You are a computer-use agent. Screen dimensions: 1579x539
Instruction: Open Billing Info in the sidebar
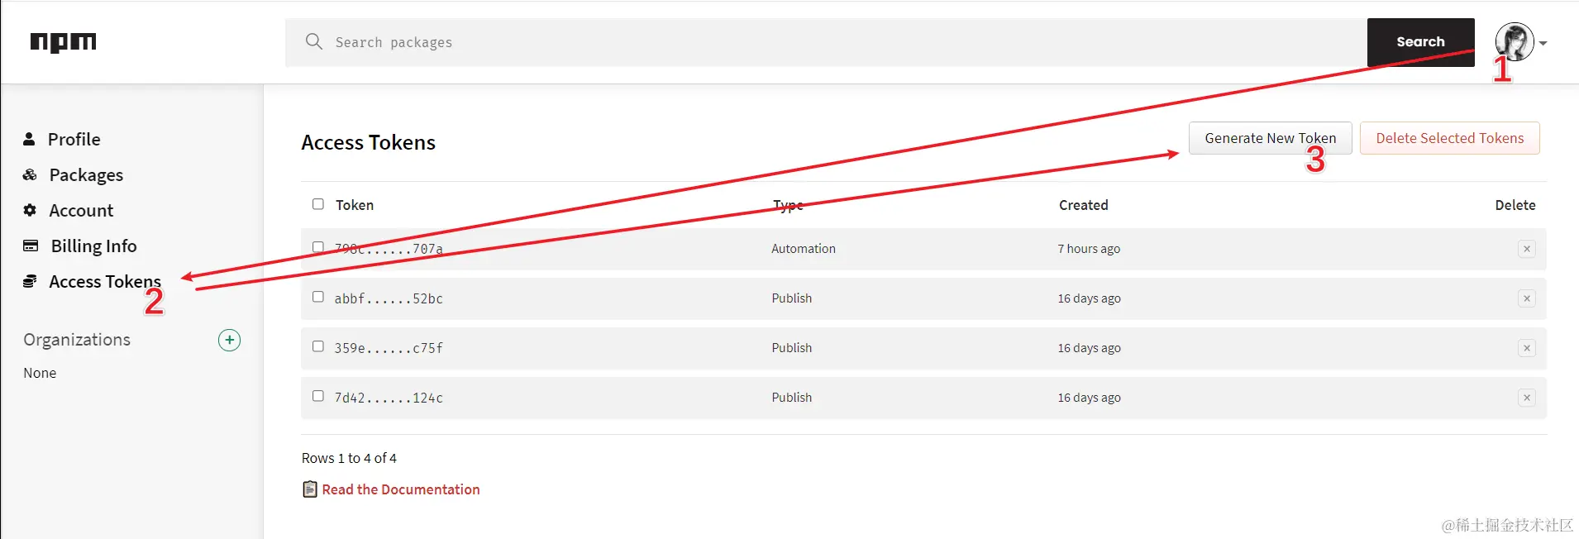pos(93,246)
